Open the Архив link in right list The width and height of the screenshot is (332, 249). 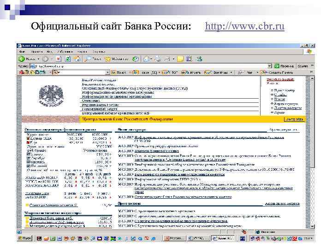(279, 113)
